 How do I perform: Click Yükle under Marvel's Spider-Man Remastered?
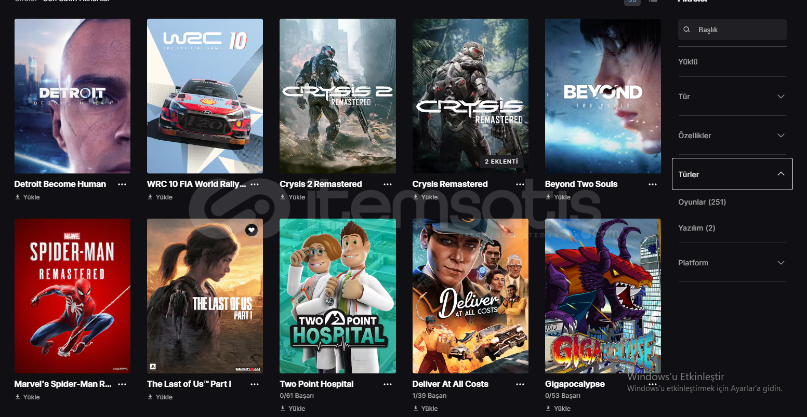point(28,397)
